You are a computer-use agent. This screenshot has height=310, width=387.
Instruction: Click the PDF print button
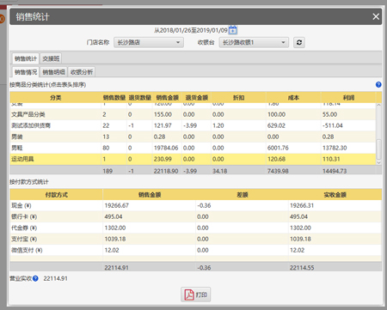196,295
